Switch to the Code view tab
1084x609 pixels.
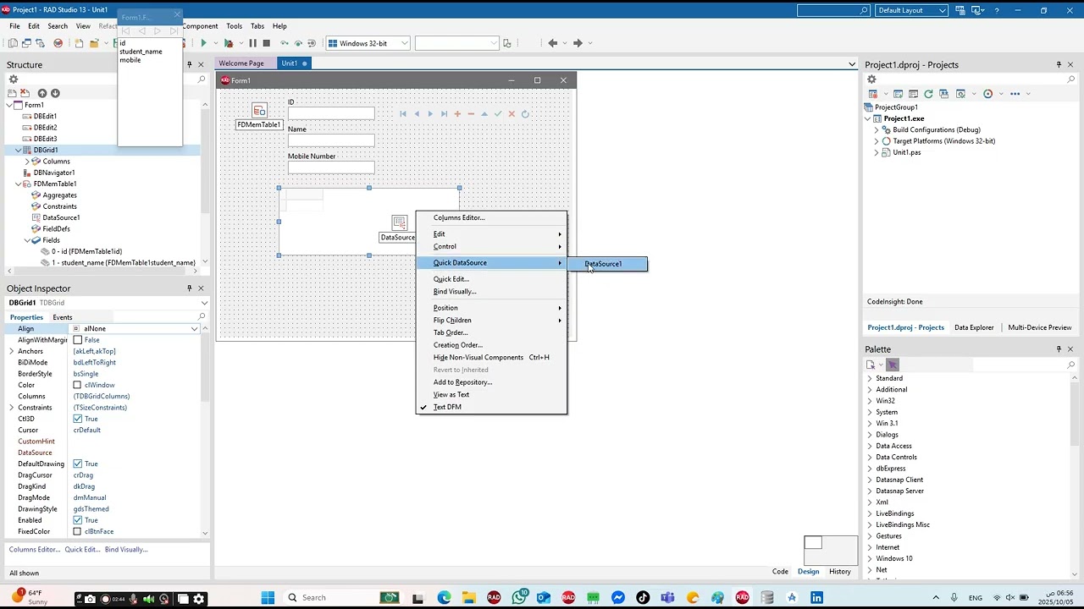pyautogui.click(x=780, y=572)
